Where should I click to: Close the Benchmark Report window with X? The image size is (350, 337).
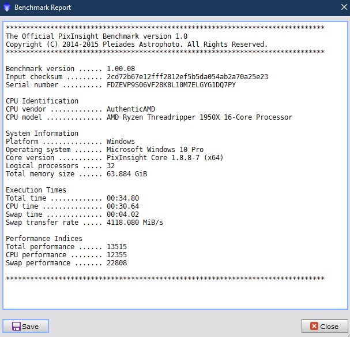point(344,7)
